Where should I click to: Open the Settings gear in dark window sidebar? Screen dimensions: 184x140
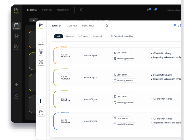coord(16,47)
